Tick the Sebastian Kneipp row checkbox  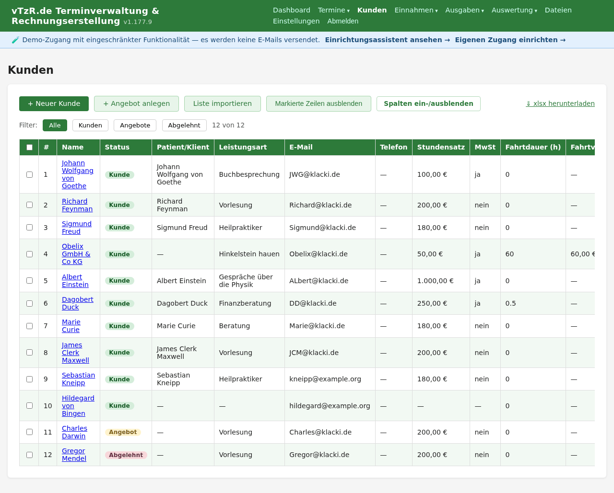(x=29, y=379)
